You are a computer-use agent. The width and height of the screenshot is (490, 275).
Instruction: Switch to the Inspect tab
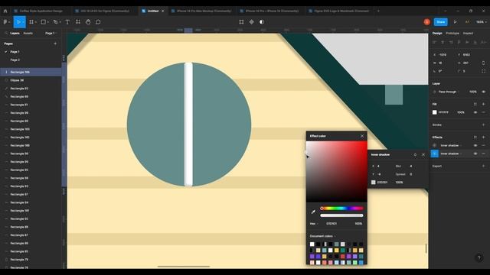[468, 33]
